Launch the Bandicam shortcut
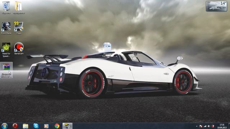 [x=19, y=48]
